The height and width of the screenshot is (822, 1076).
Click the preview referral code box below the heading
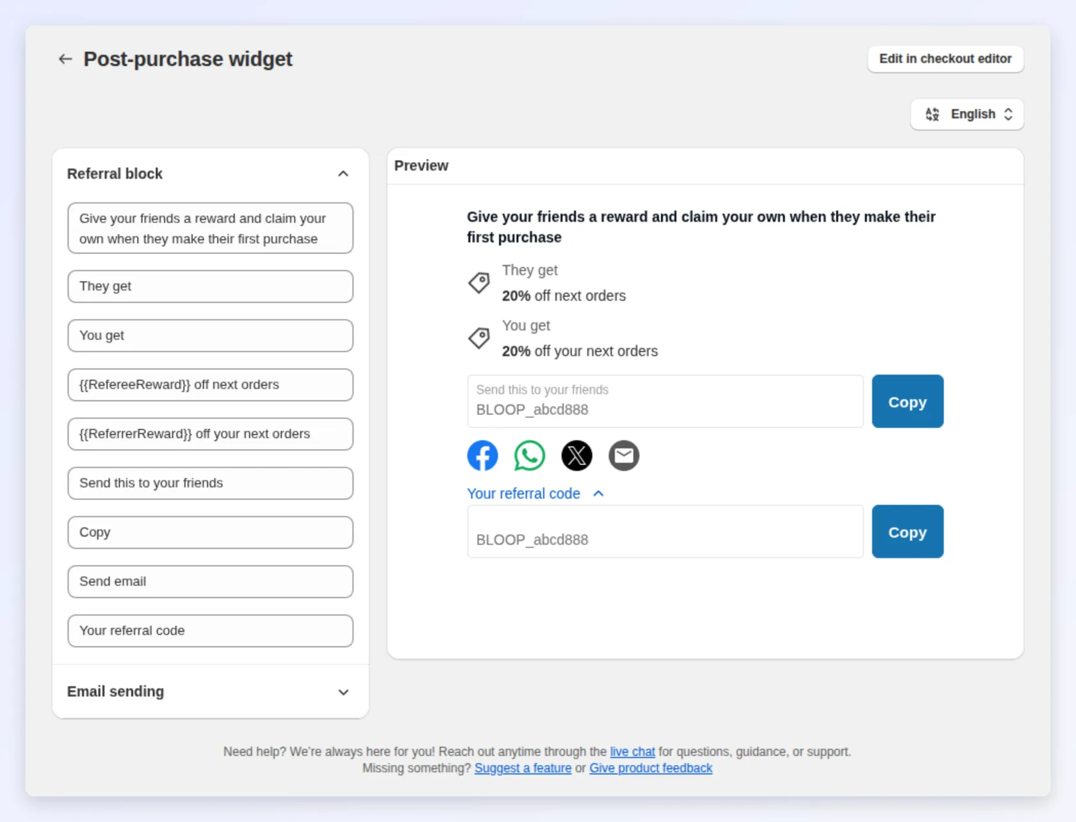(665, 532)
